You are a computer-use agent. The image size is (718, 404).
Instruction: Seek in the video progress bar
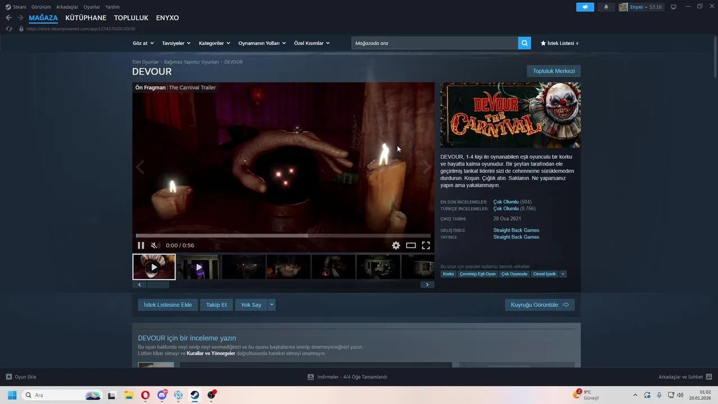coord(283,236)
